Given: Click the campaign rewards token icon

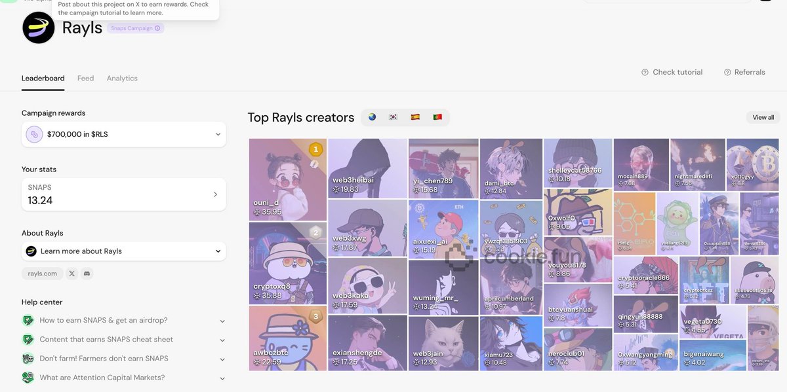Looking at the screenshot, I should (34, 134).
